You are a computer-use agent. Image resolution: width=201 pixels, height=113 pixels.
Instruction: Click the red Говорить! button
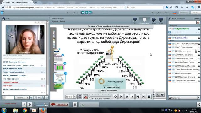(59, 105)
